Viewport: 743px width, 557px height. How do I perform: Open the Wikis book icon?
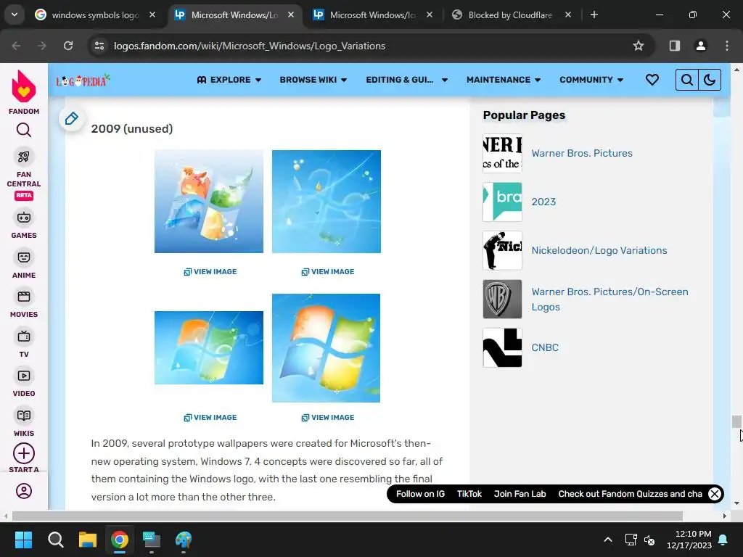[24, 416]
